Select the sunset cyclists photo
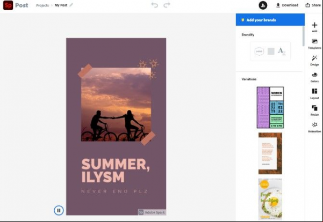The image size is (323, 222). click(116, 105)
